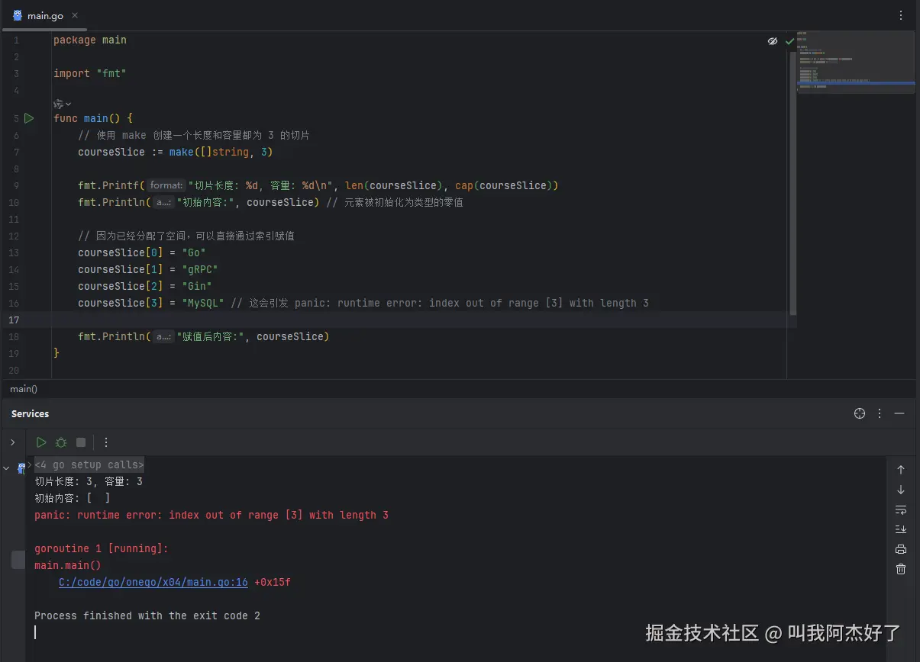Screen dimensions: 920x662
Task: Select the main.go editor tab
Action: [x=45, y=16]
